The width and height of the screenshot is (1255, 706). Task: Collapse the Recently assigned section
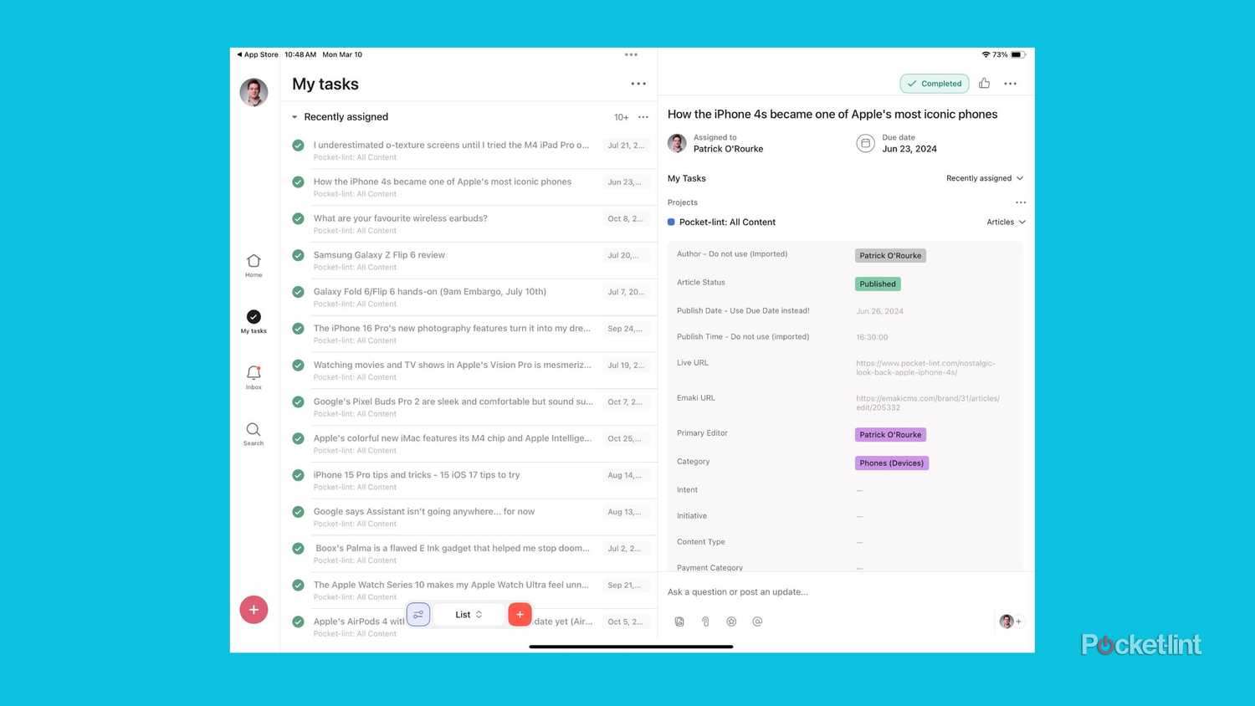click(x=295, y=116)
